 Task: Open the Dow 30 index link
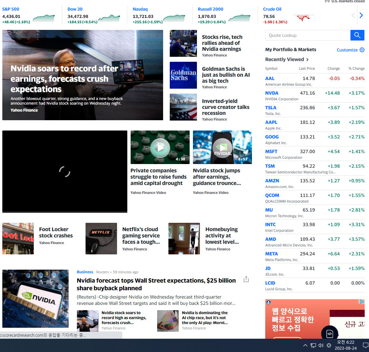click(75, 9)
